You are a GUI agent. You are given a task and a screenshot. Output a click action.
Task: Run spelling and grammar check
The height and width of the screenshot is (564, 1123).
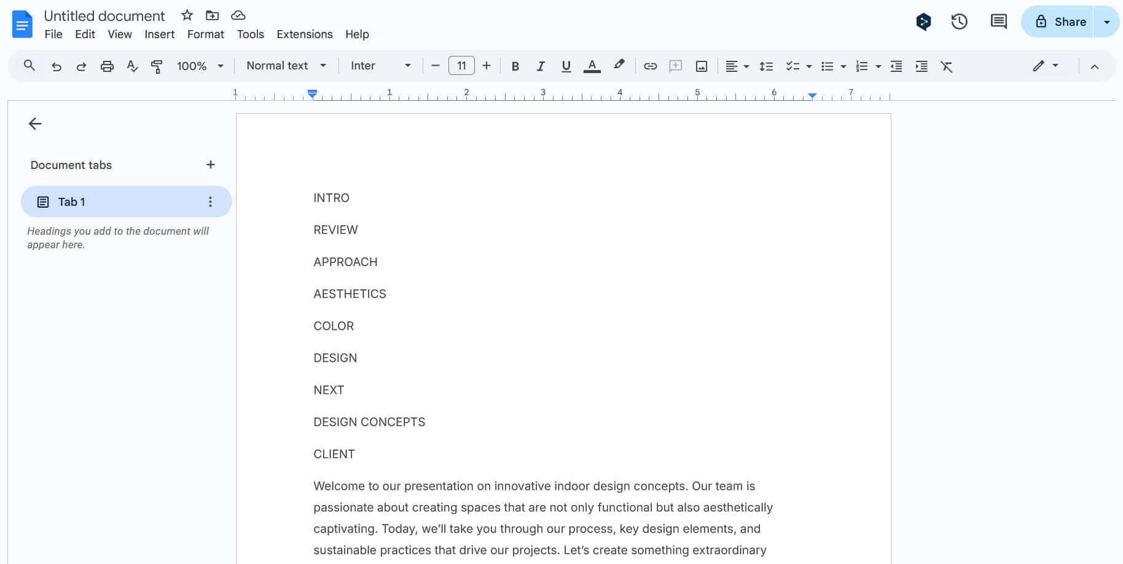tap(132, 66)
